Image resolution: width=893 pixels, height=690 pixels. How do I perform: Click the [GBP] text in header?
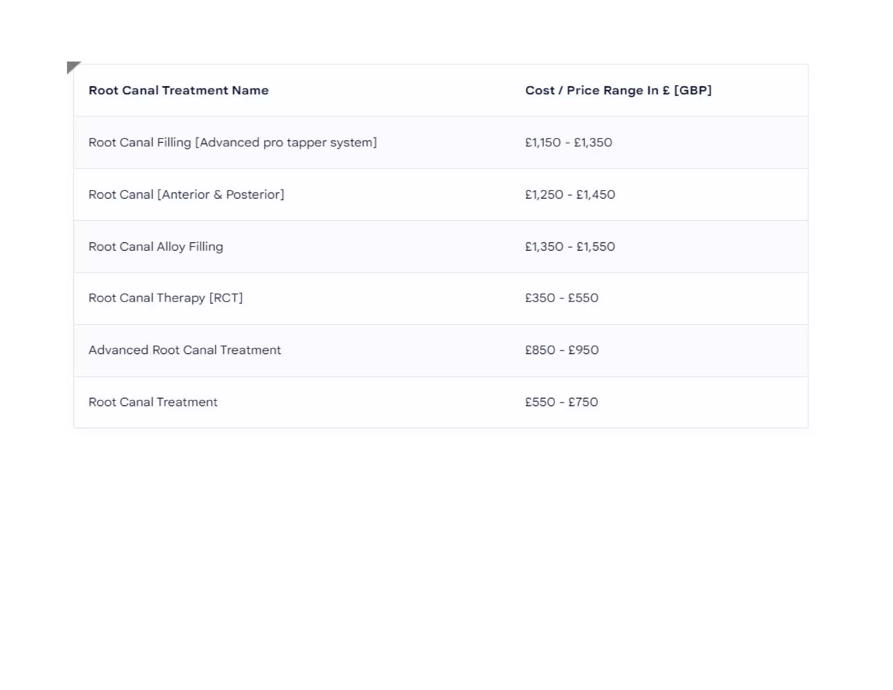tap(692, 90)
